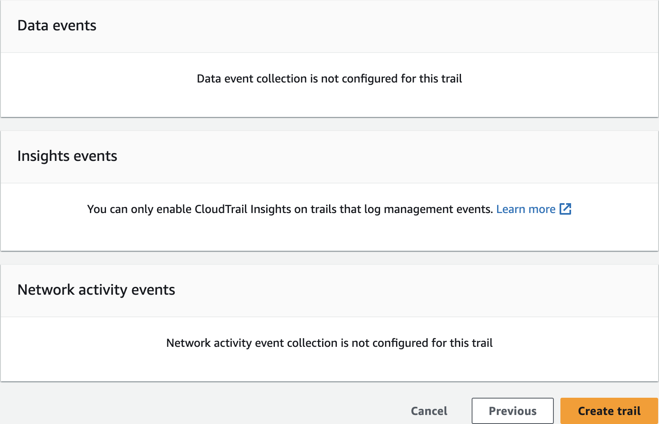Click the word "activity" in the Network heading
The width and height of the screenshot is (659, 424).
(103, 290)
